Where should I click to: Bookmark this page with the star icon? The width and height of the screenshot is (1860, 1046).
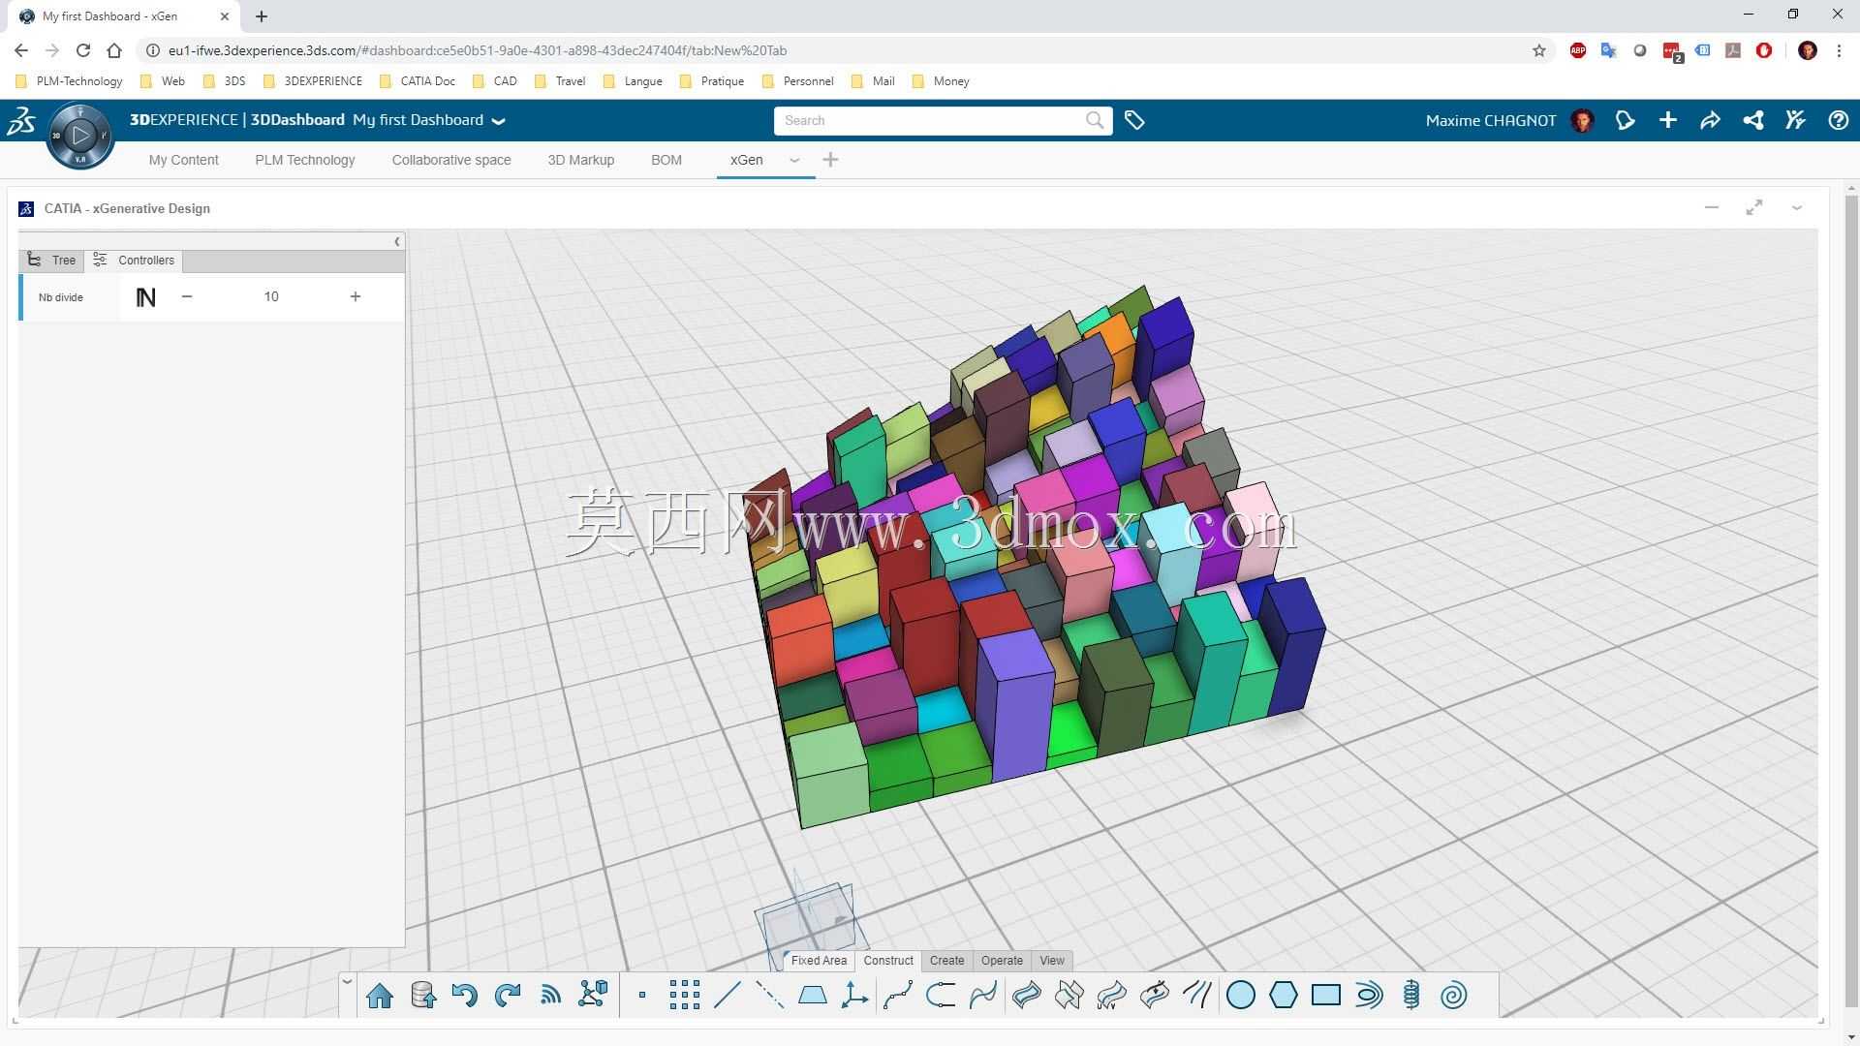1539,50
